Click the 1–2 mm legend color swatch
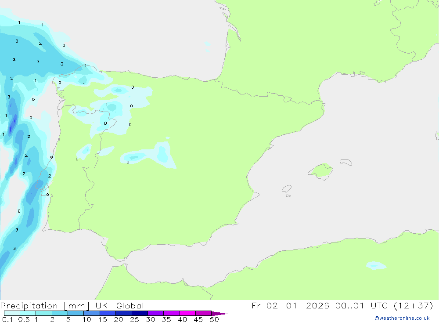This screenshot has height=322, width=439. pos(43,313)
